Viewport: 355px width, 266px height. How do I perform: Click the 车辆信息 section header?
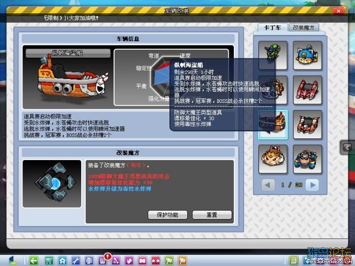128,39
